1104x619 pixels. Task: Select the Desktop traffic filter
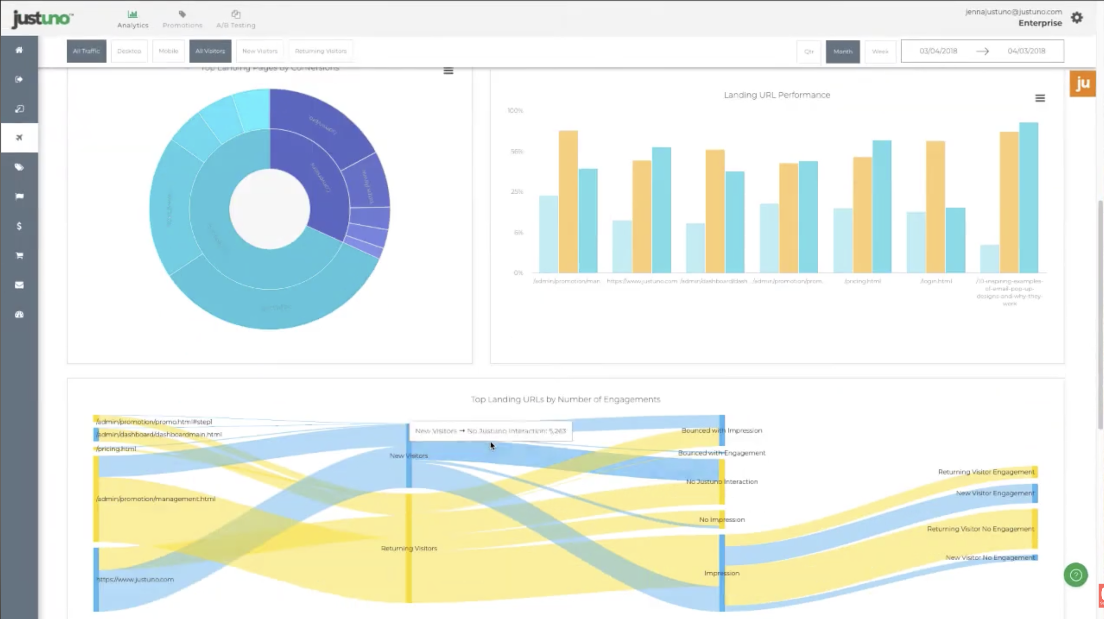tap(129, 51)
